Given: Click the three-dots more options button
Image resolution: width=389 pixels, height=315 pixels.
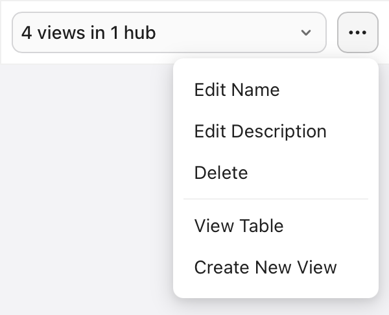Looking at the screenshot, I should point(358,32).
